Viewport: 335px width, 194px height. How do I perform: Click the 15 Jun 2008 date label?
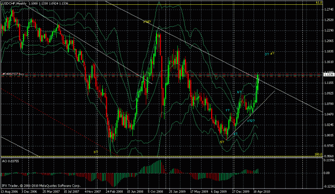(135, 191)
